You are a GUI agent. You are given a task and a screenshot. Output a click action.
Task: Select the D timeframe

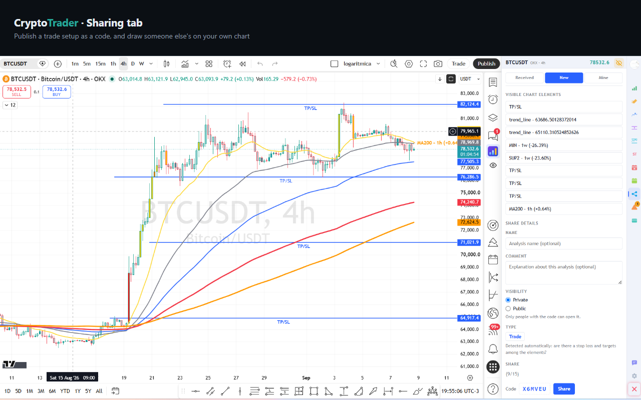[133, 63]
